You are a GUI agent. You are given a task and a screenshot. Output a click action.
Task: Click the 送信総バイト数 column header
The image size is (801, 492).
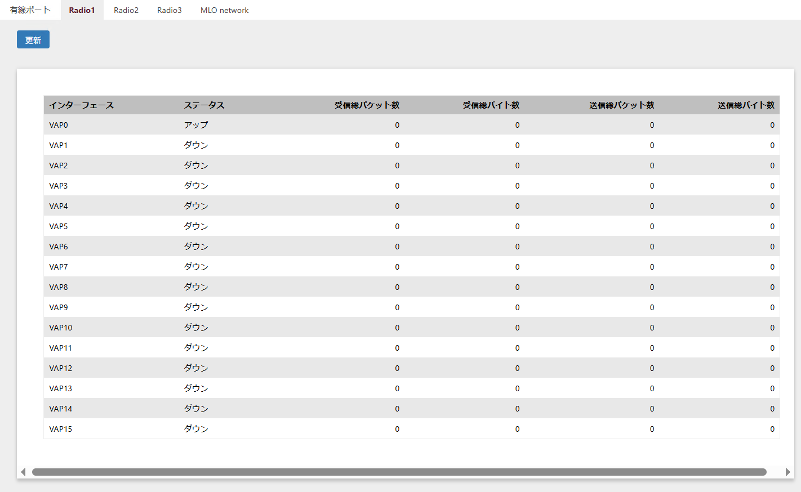[746, 105]
